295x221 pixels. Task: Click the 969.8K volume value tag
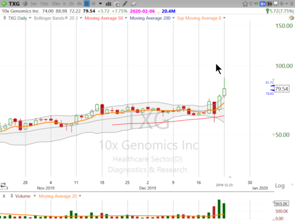(281, 204)
